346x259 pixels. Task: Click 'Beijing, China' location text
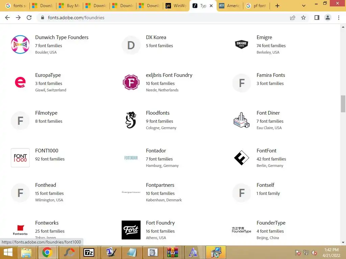tap(268, 238)
